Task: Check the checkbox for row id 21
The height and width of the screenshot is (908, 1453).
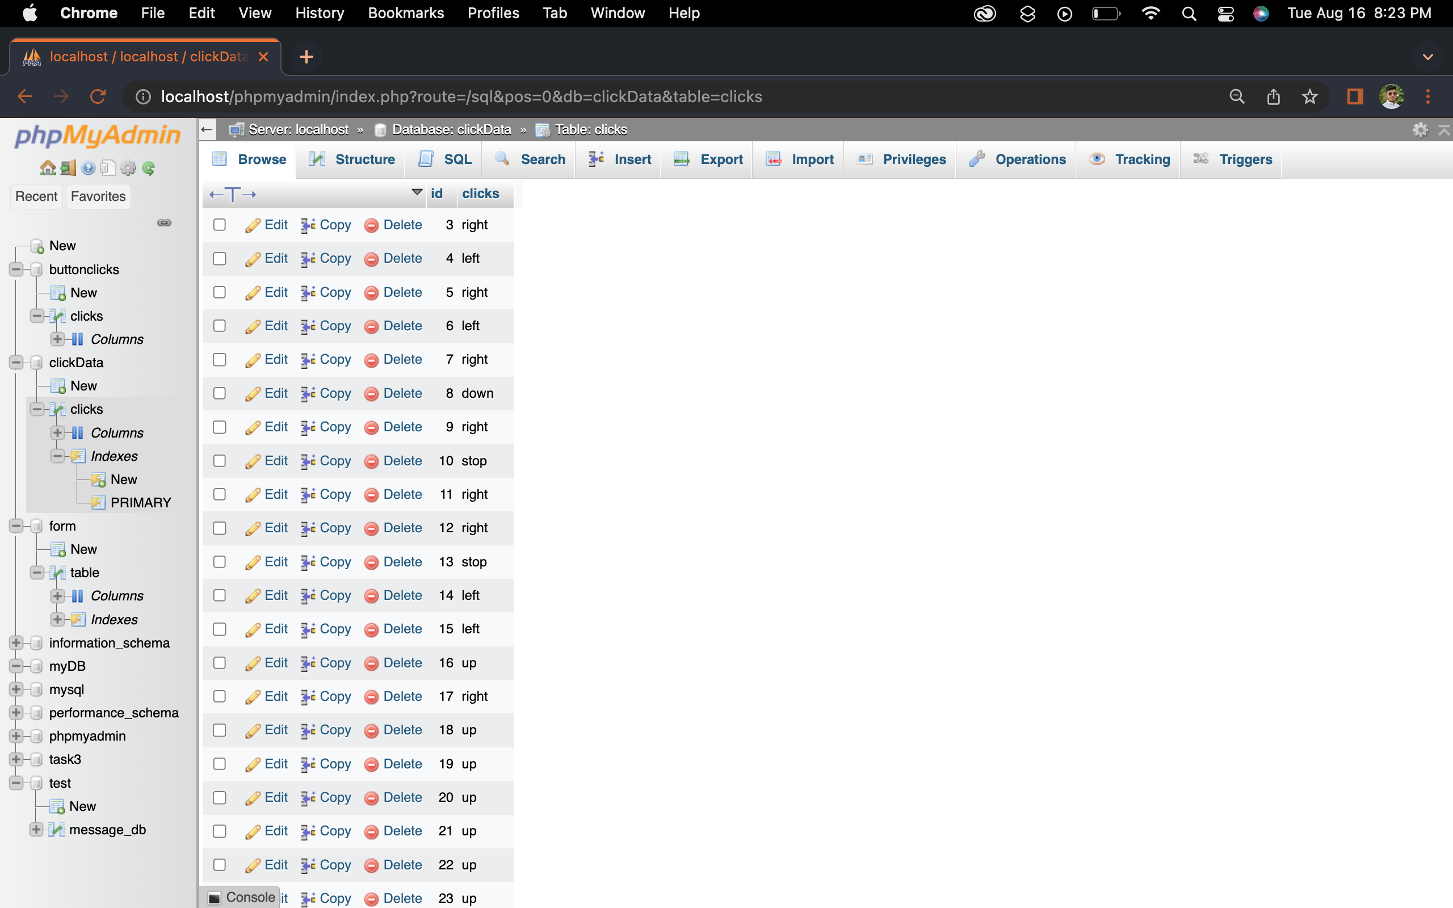Action: coord(220,831)
